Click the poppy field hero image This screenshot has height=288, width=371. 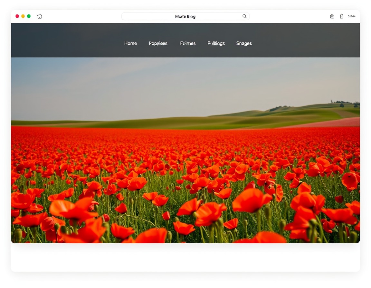click(x=185, y=150)
